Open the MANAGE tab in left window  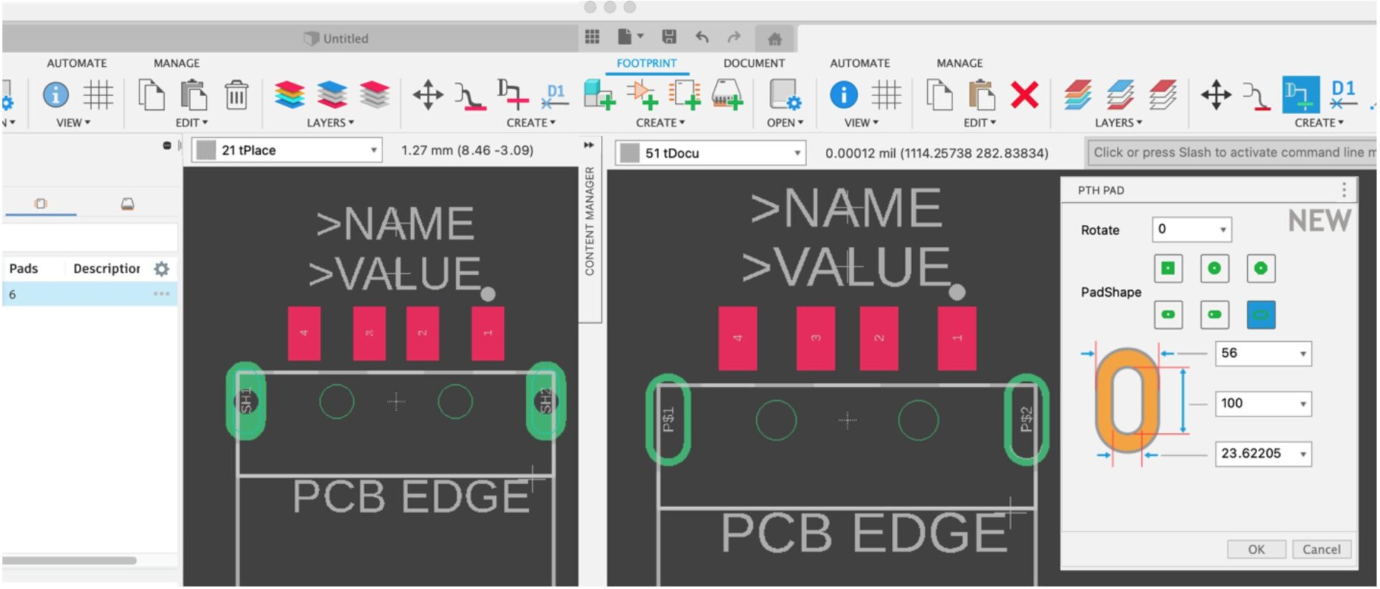(x=177, y=63)
